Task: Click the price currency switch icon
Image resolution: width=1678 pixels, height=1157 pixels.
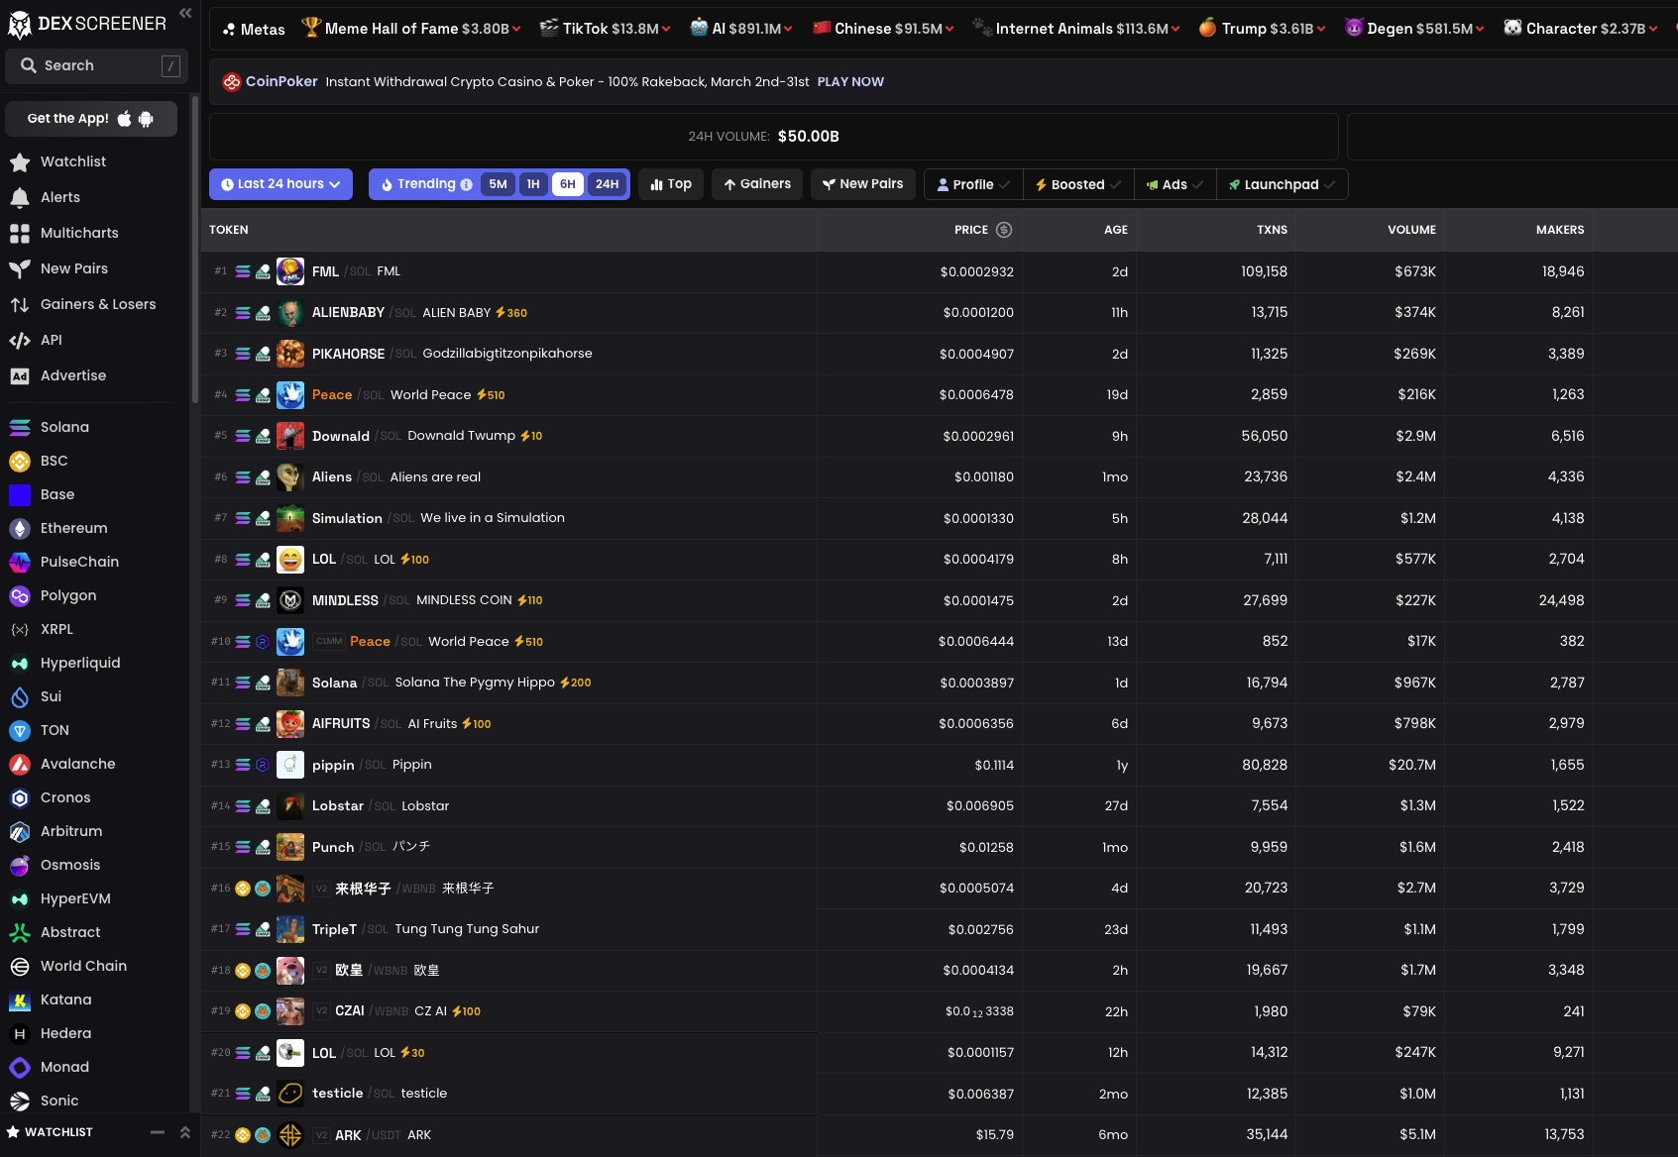Action: 1004,230
